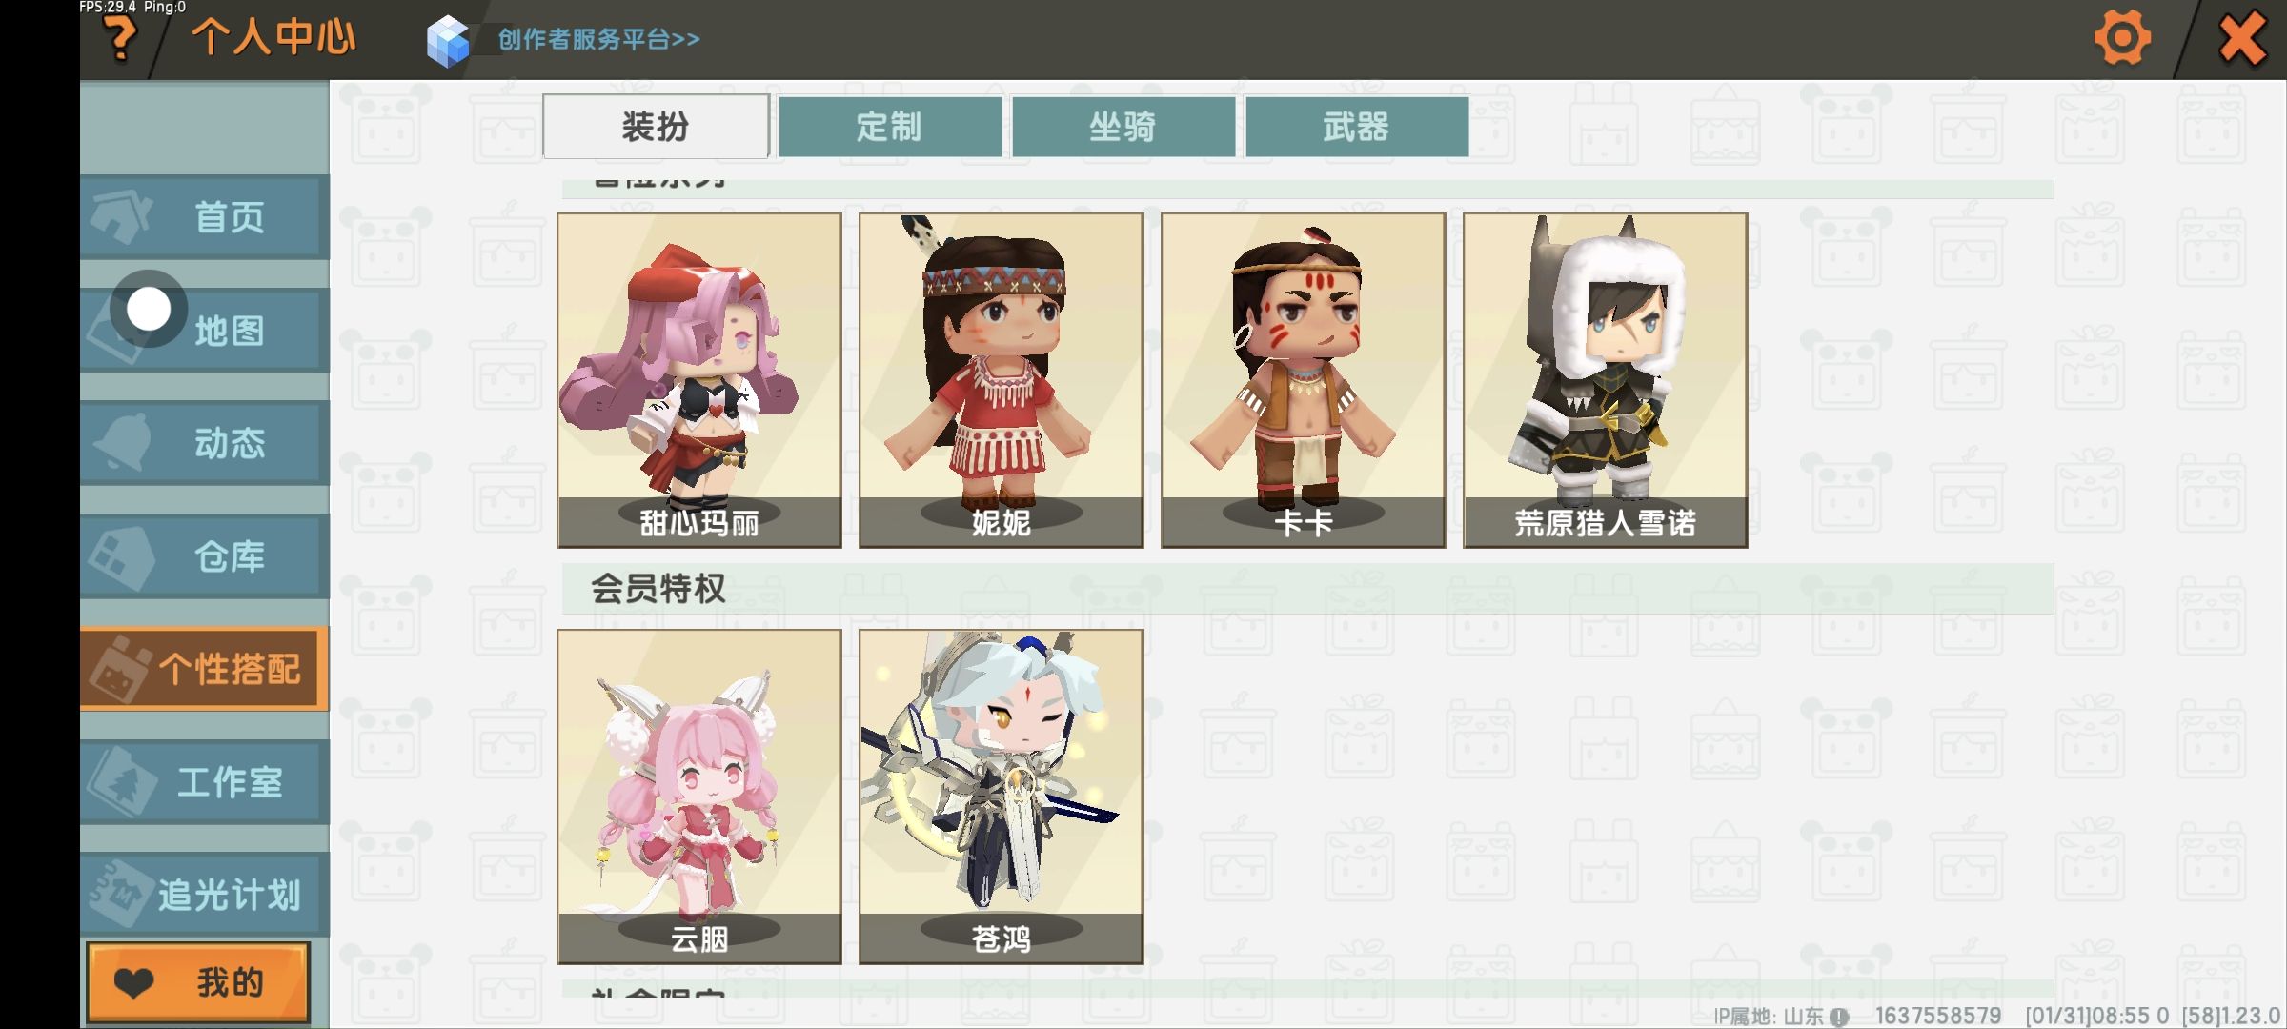This screenshot has height=1029, width=2287.
Task: Close the 个人中心 panel
Action: point(2241,40)
